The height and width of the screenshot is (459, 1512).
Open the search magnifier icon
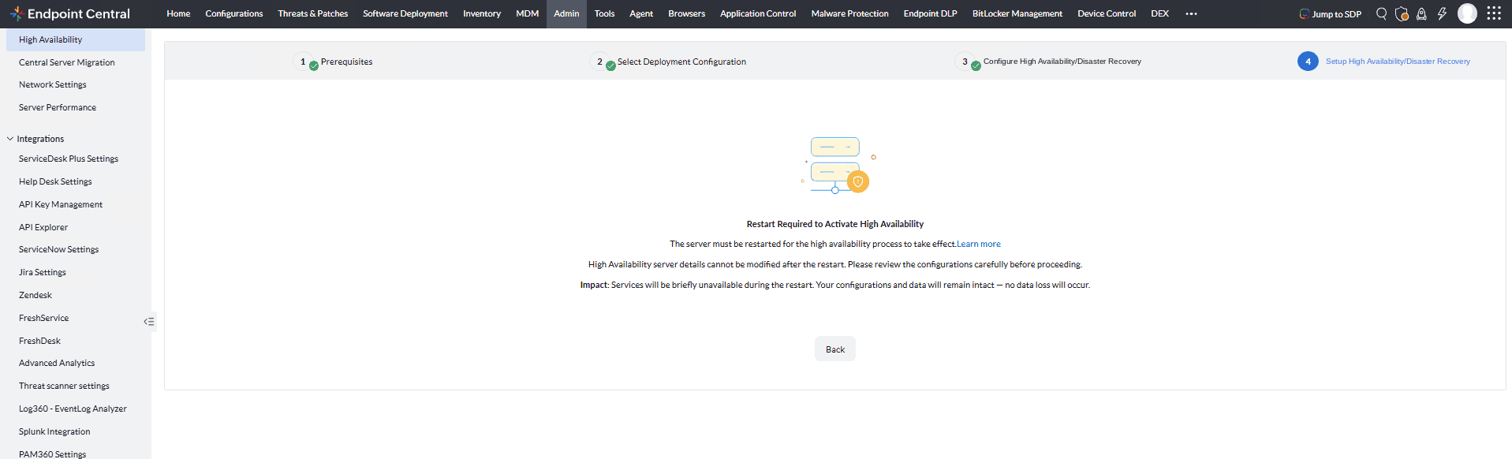tap(1381, 13)
